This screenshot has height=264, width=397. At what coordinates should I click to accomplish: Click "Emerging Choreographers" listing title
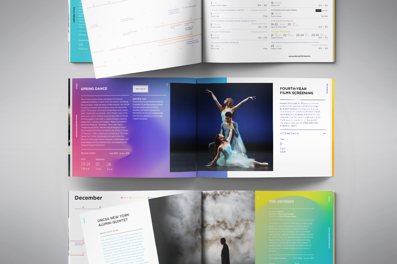coord(282,21)
